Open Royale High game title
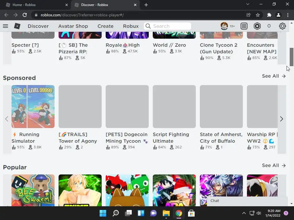The image size is (294, 220). point(123,45)
